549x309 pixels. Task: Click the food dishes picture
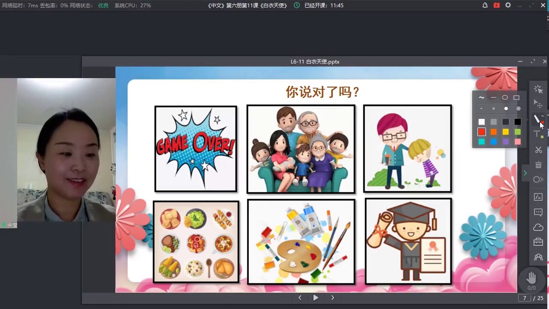tap(196, 242)
